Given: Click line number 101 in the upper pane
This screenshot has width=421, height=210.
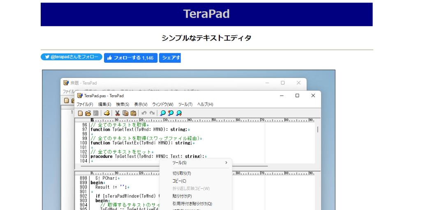Looking at the screenshot, I should coord(83,148).
